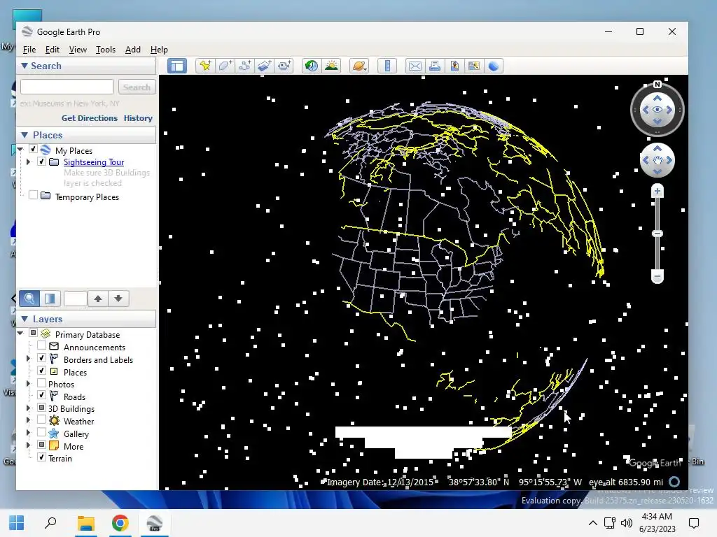717x537 pixels.
Task: Uncheck the Terrain layer checkbox
Action: click(x=41, y=457)
